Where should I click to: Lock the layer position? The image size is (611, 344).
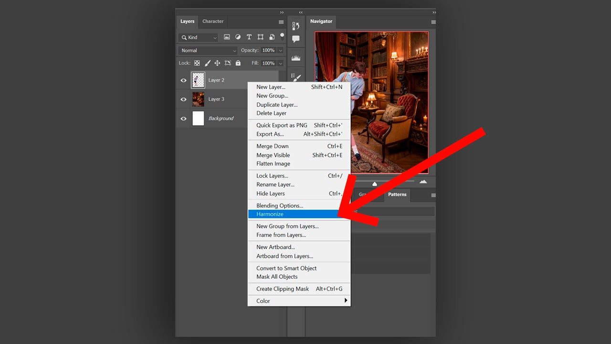[217, 63]
